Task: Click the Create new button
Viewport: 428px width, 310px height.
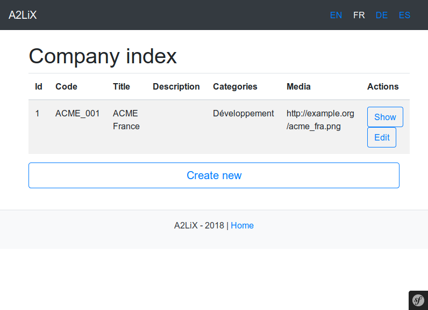Action: 214,175
